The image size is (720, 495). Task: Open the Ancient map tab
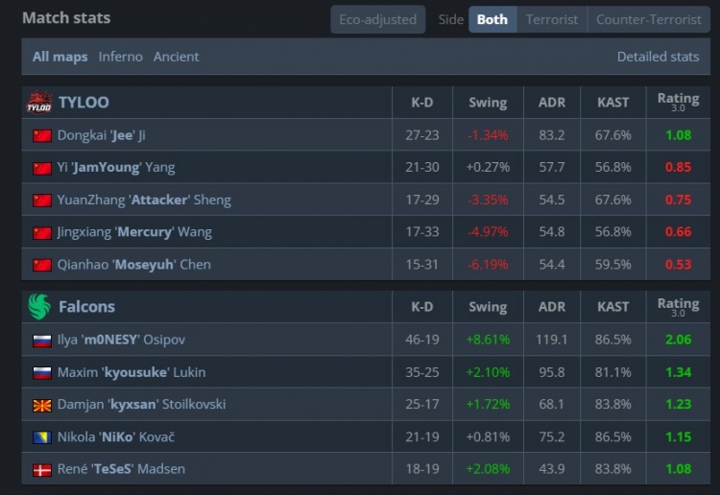[177, 57]
